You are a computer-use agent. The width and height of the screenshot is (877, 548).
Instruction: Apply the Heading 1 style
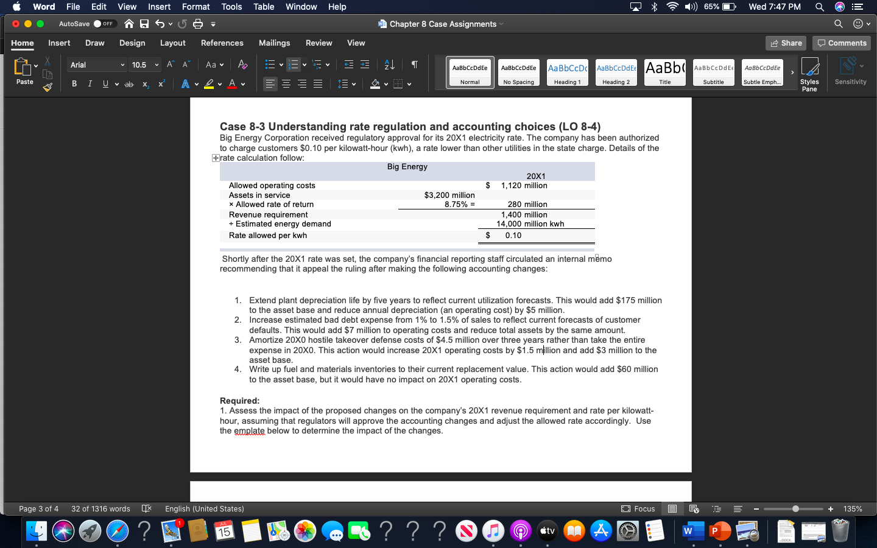[567, 72]
